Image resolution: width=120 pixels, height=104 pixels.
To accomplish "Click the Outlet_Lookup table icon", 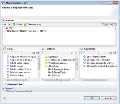I will point(8,75).
